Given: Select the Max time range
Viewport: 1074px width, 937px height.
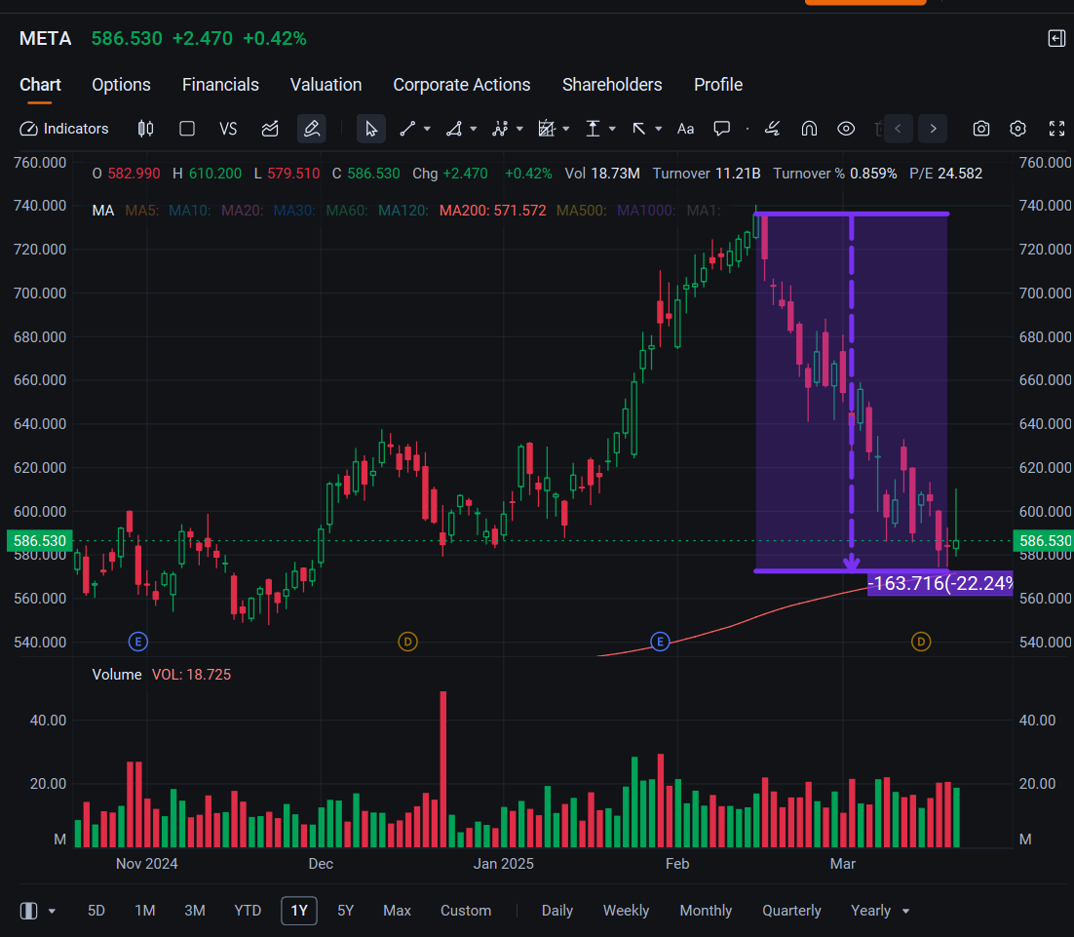Looking at the screenshot, I should (398, 911).
